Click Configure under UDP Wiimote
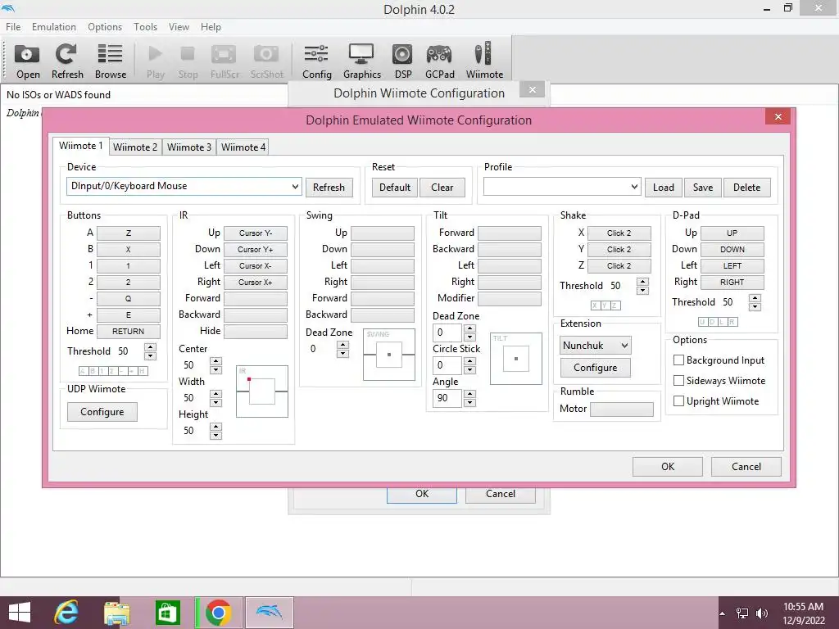 coord(102,412)
